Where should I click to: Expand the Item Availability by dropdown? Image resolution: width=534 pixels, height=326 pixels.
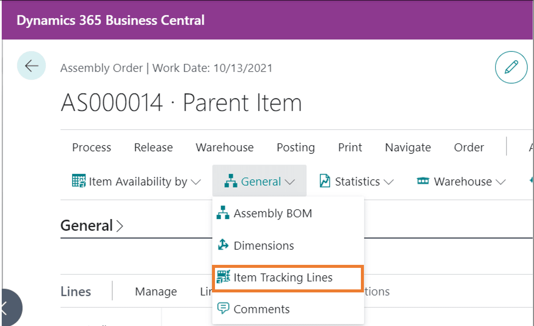(x=136, y=182)
